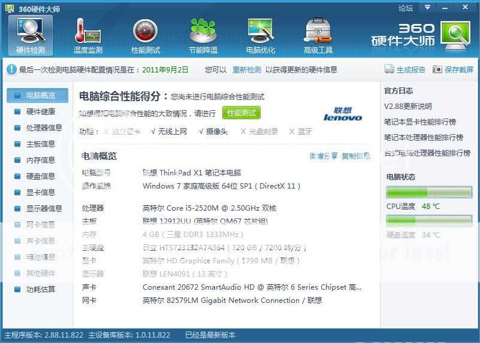Click the 4 GB 三星 DDR3 memory text
480x343 pixels.
(193, 235)
